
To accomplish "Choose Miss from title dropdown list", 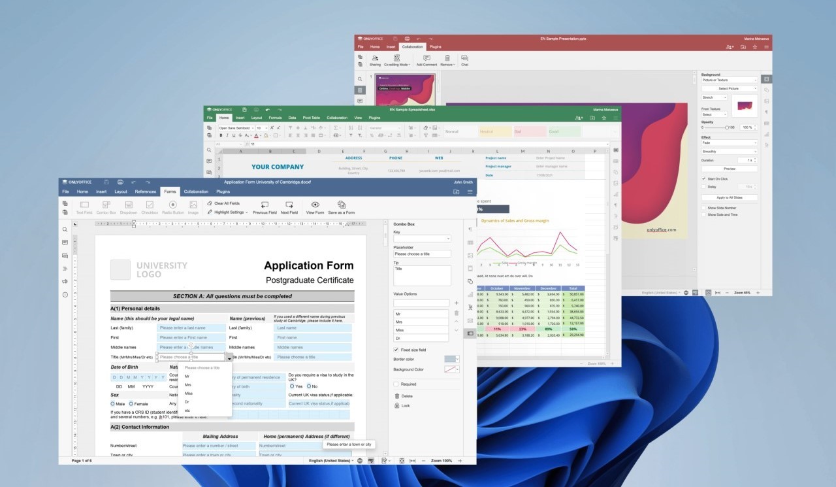I will click(x=189, y=394).
